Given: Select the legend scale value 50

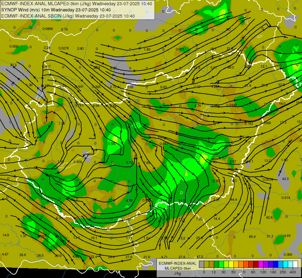Looking at the screenshot, I should pyautogui.click(x=234, y=272).
